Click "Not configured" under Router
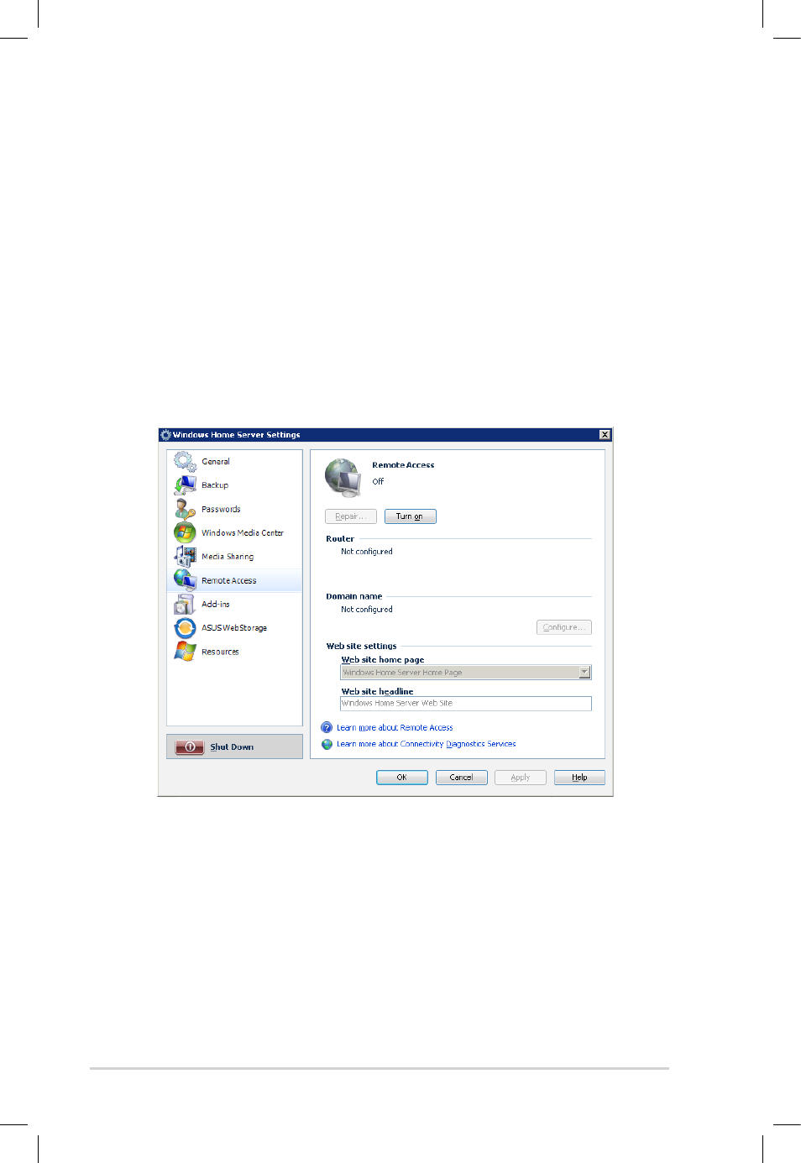The height and width of the screenshot is (1163, 801). click(367, 552)
